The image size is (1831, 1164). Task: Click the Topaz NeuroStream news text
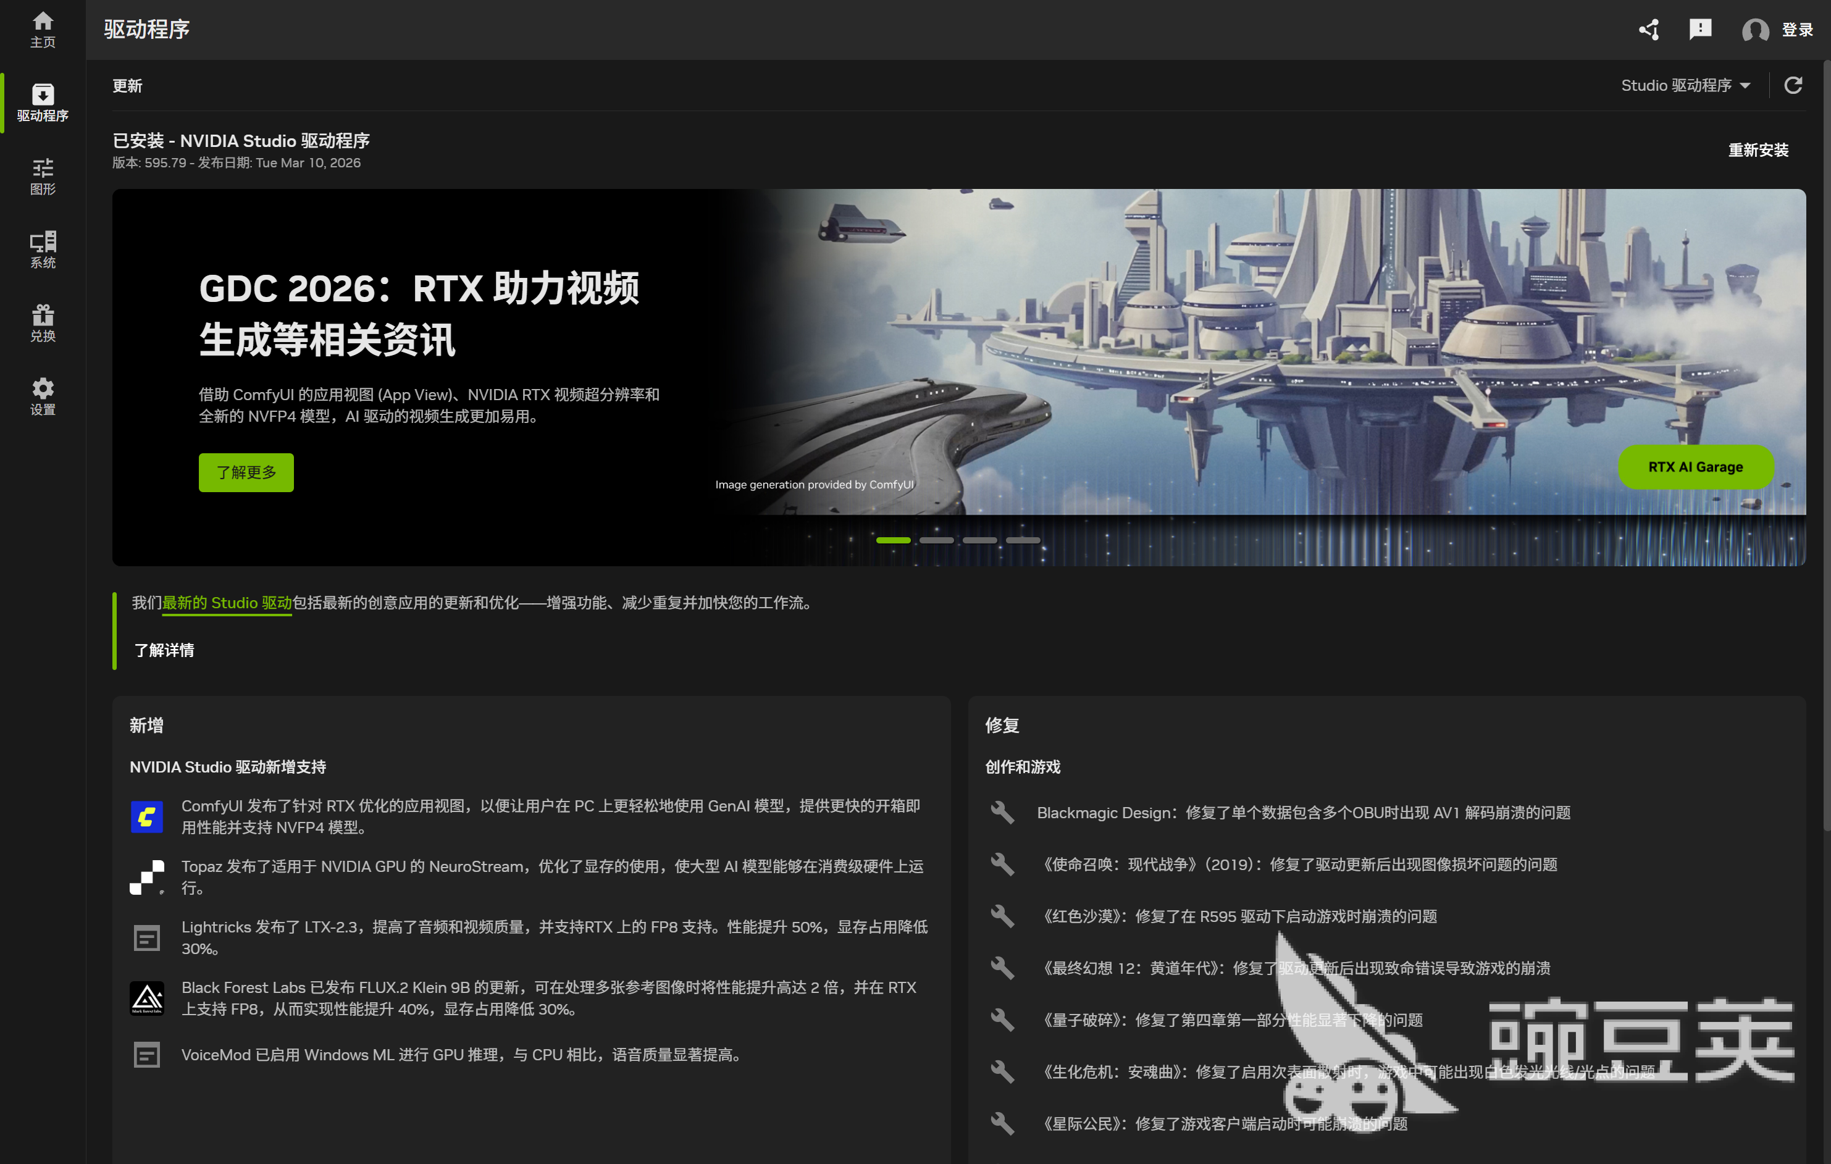(x=552, y=877)
